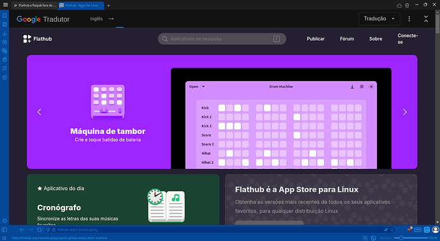Open the Publicar menu item

[x=316, y=39]
